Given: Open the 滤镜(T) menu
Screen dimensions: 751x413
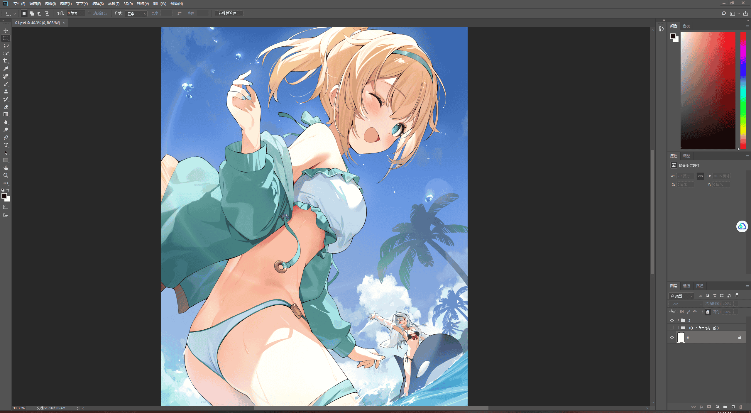Looking at the screenshot, I should (x=114, y=4).
